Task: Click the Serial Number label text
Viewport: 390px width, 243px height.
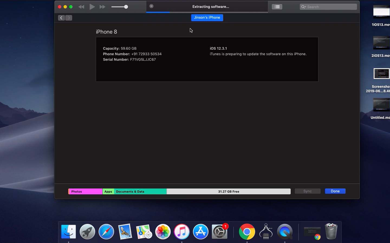Action: tap(116, 59)
